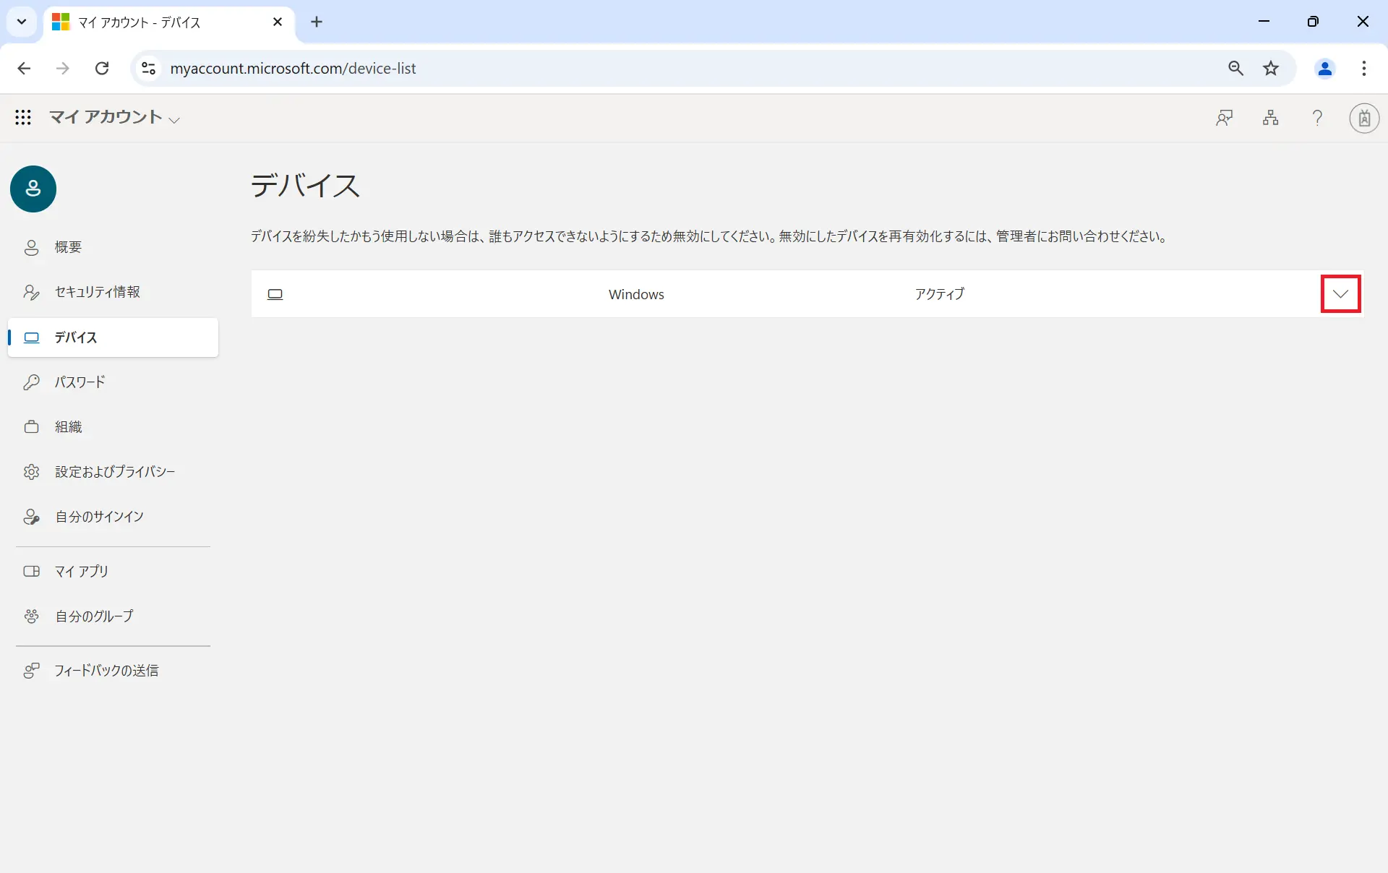Select パスワード in the sidebar
Image resolution: width=1388 pixels, height=873 pixels.
tap(80, 382)
